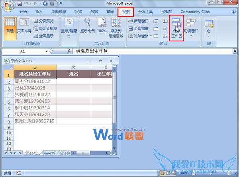Select the 视图 ribbon tab
Screen dimensions: 239x177
tap(126, 12)
